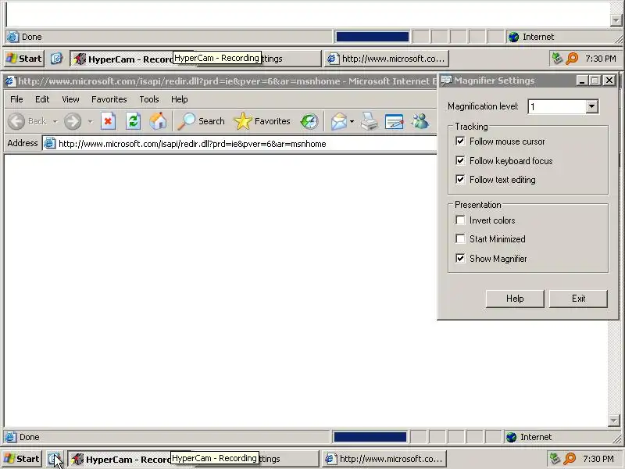Open the View menu
Screen dimensions: 625x469
[70, 99]
